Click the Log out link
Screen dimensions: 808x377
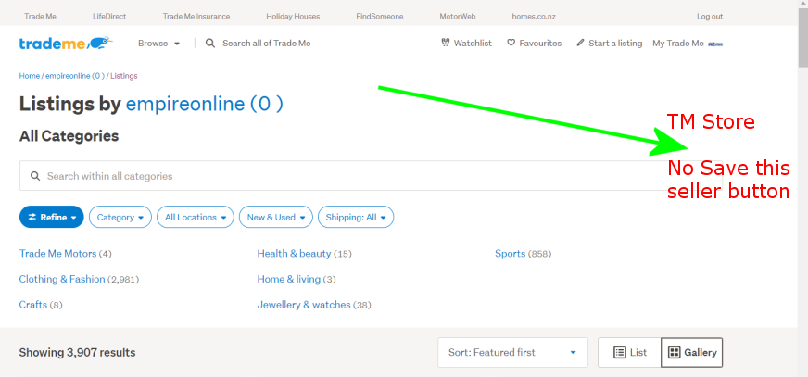710,17
